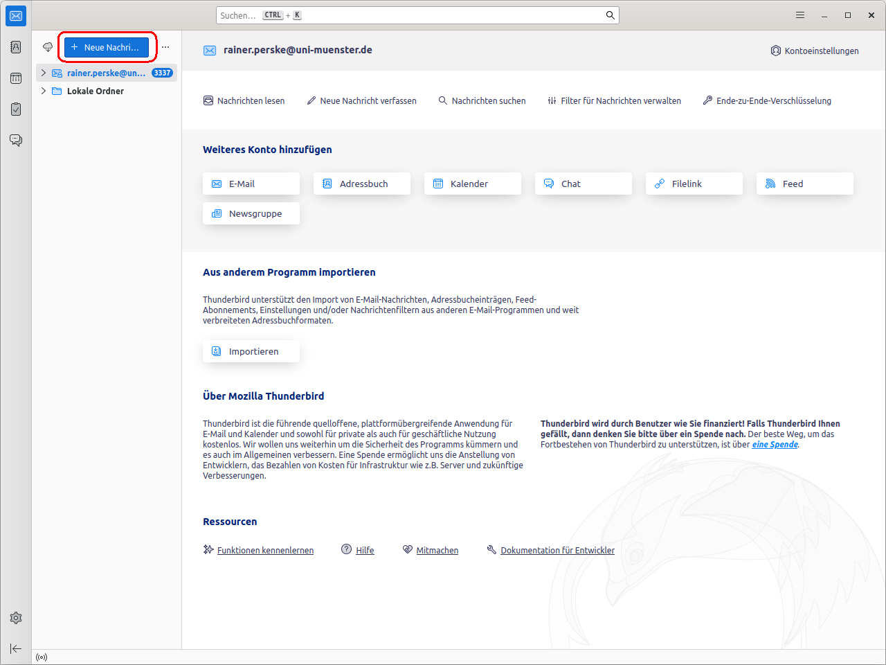This screenshot has height=665, width=886.
Task: Open folder pane options ellipsis menu
Action: [x=165, y=47]
